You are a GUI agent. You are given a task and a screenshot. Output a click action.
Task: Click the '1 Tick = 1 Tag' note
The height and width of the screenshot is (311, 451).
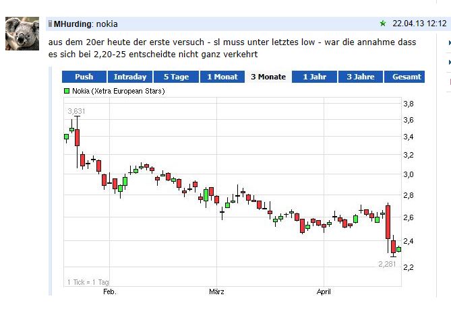88,282
